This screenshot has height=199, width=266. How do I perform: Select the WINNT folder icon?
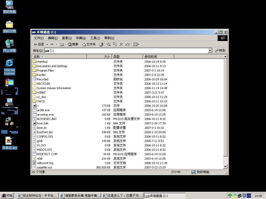point(35,92)
